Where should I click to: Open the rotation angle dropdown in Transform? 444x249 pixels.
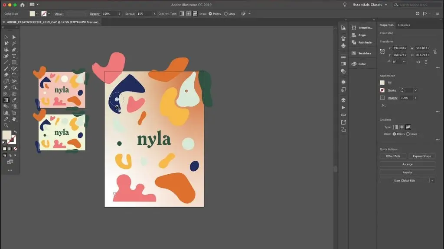(x=404, y=62)
